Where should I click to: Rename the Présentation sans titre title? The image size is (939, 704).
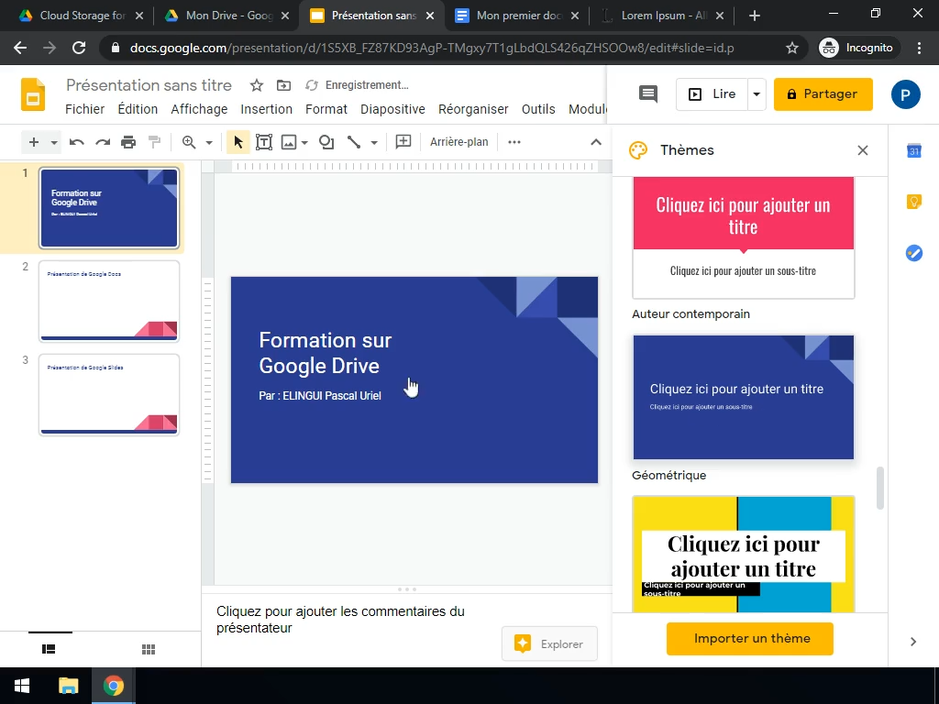(x=149, y=85)
